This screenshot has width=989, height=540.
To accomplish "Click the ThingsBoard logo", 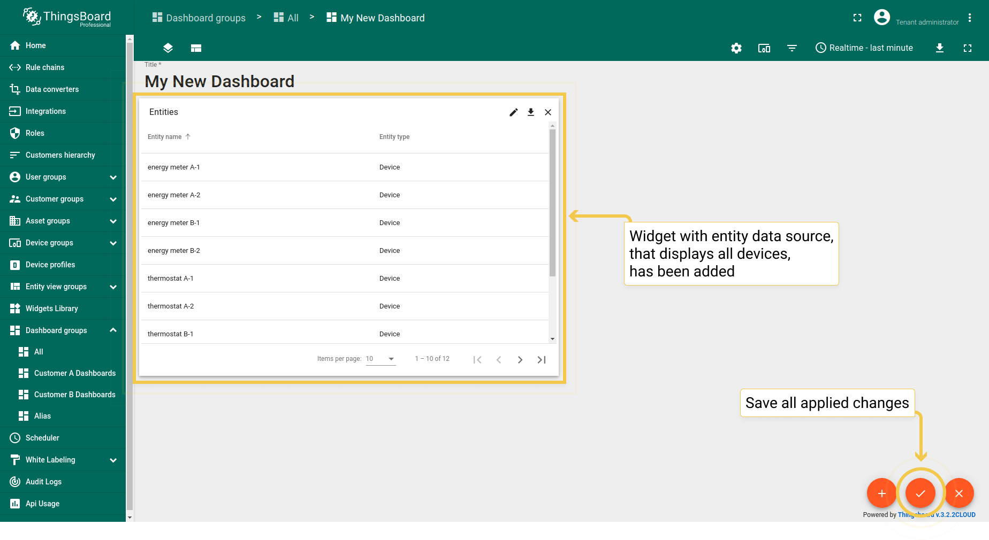I will click(67, 18).
